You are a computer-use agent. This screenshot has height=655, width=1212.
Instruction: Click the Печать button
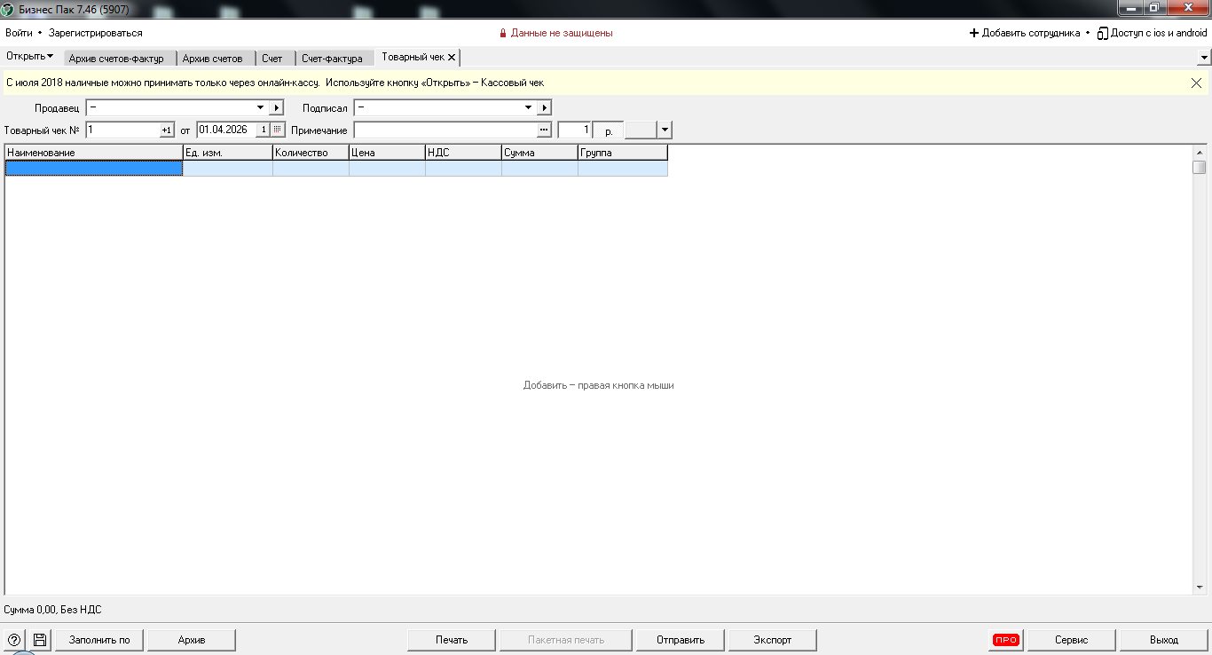click(x=451, y=640)
